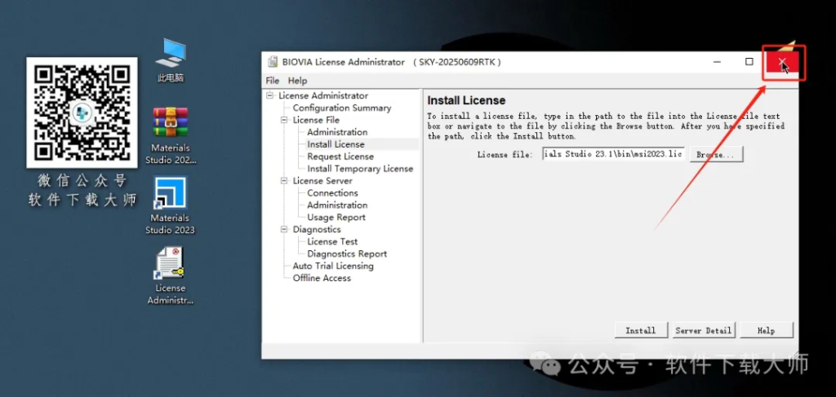Click the Browse button

[715, 154]
